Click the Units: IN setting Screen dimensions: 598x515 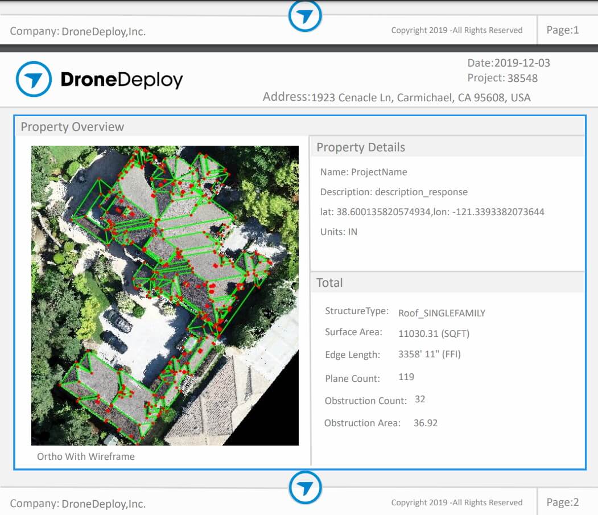(340, 232)
